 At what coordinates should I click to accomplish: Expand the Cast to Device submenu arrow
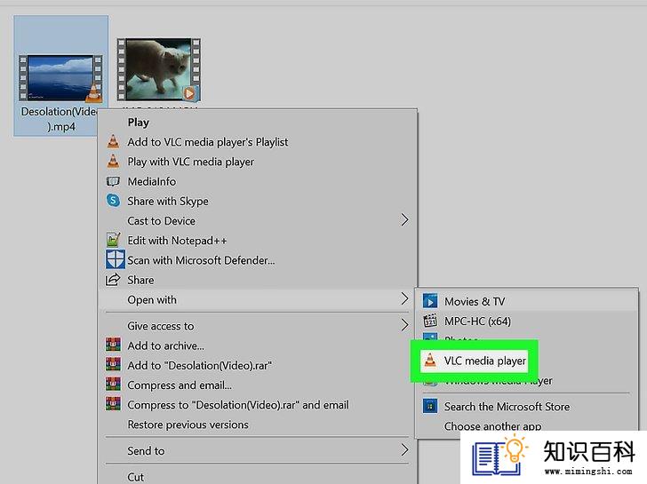point(404,219)
